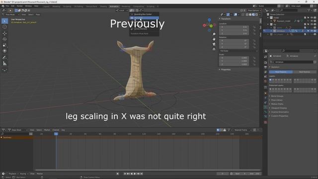The image size is (318, 179).
Task: Toggle the auto keying record button
Action: [117, 174]
